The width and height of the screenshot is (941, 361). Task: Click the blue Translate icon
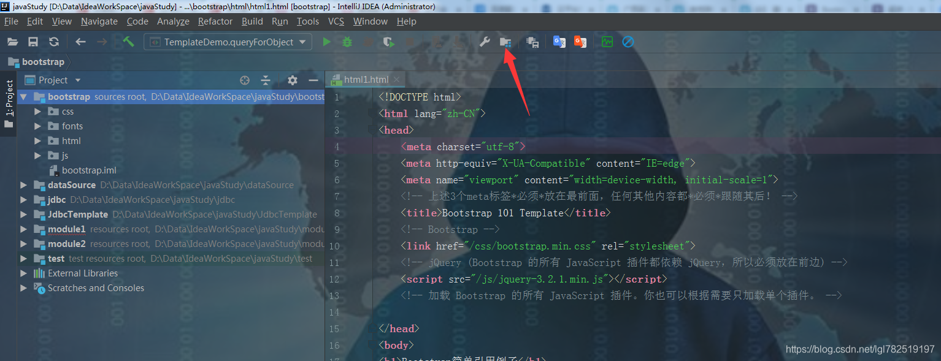[559, 42]
